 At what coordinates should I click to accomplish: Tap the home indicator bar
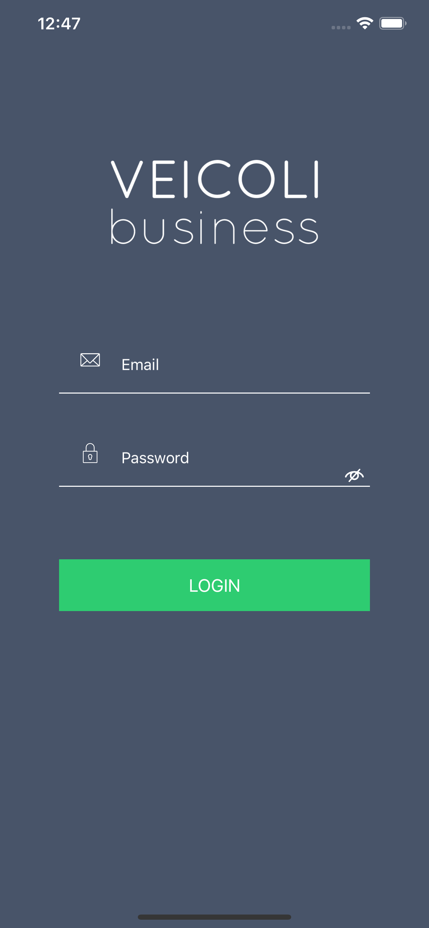(x=214, y=917)
